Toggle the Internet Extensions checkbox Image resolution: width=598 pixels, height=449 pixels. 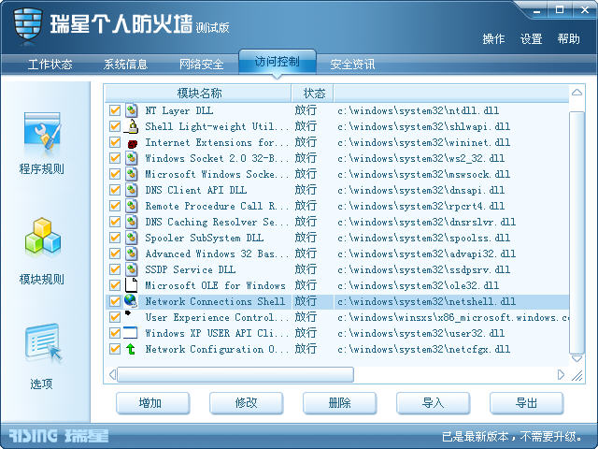pyautogui.click(x=115, y=142)
